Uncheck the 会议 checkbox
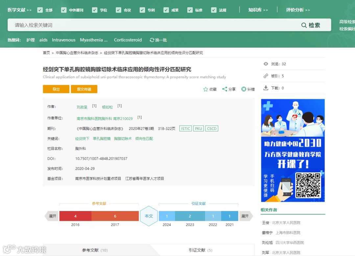The width and height of the screenshot is (355, 256). pyautogui.click(x=119, y=10)
